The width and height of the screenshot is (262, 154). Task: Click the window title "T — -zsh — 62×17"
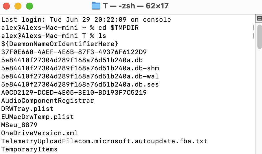point(136,6)
